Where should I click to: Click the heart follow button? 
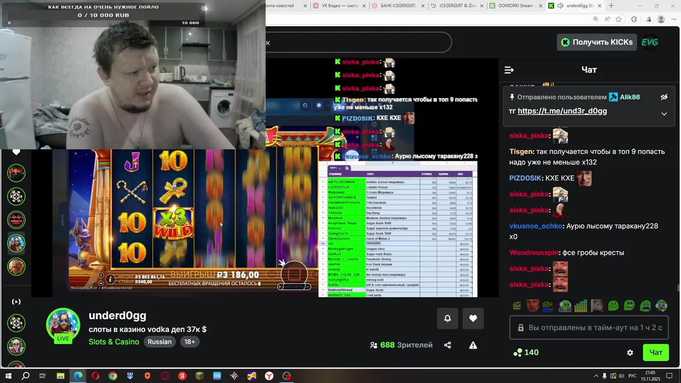click(473, 318)
